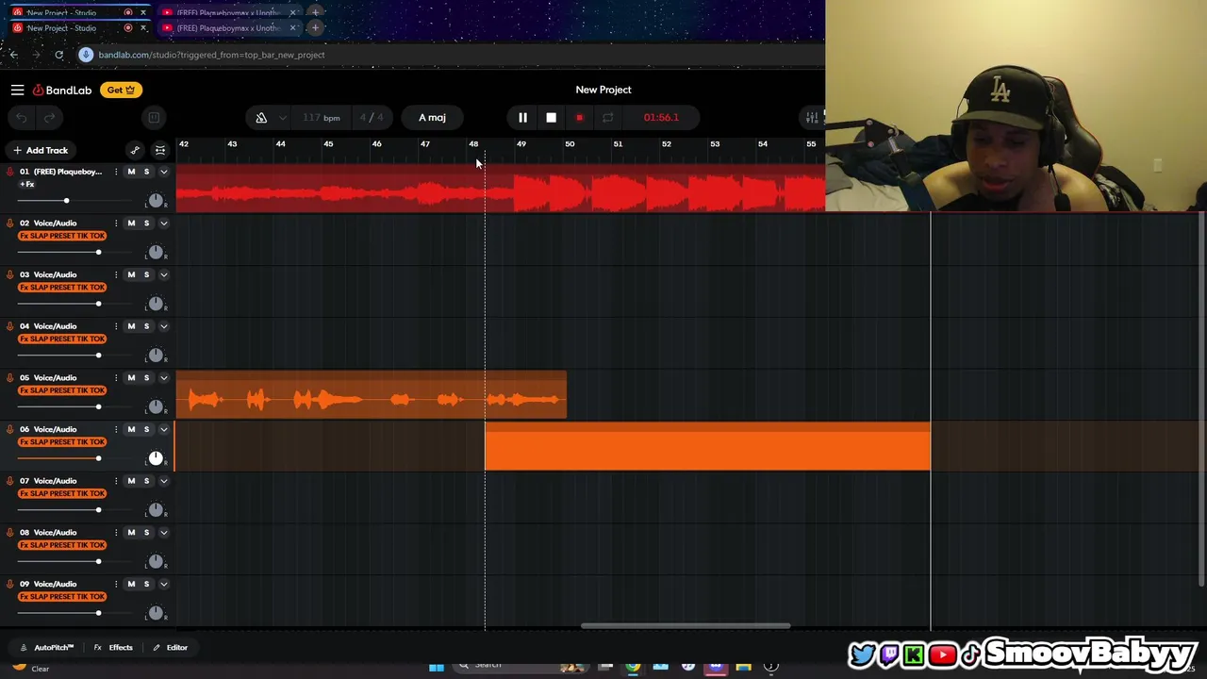Toggle the loop cycle button
Viewport: 1207px width, 679px height.
click(608, 118)
